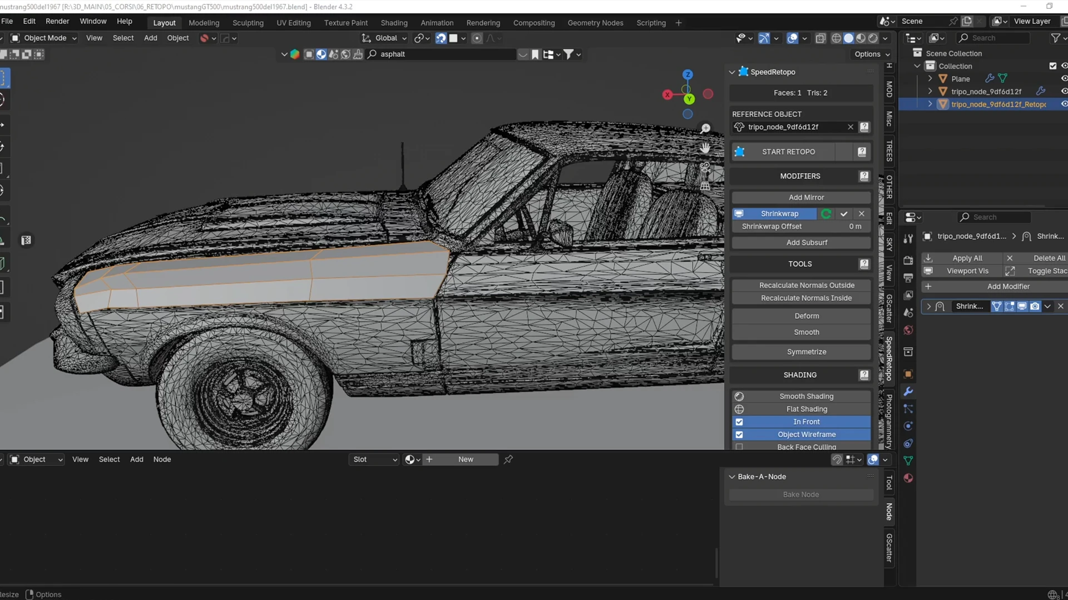Screen dimensions: 1068x600
Task: Click the Add Subsurf button
Action: point(801,243)
